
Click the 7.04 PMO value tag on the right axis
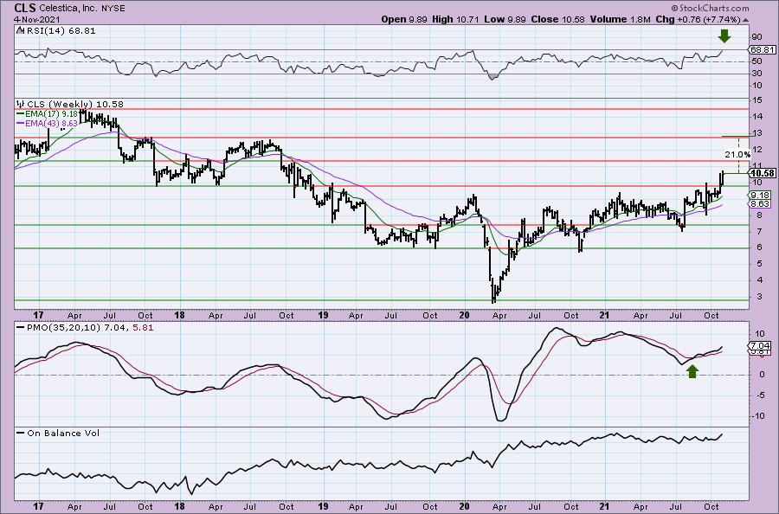tap(761, 345)
